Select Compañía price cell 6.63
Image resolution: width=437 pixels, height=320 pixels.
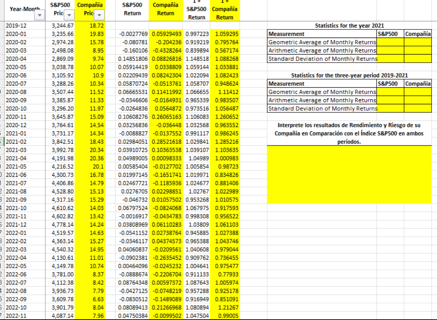click(90, 299)
